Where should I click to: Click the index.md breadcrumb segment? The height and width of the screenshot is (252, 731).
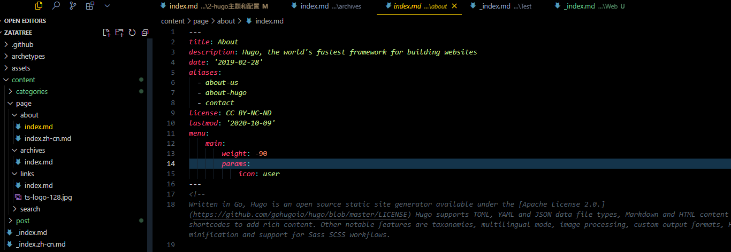[269, 21]
